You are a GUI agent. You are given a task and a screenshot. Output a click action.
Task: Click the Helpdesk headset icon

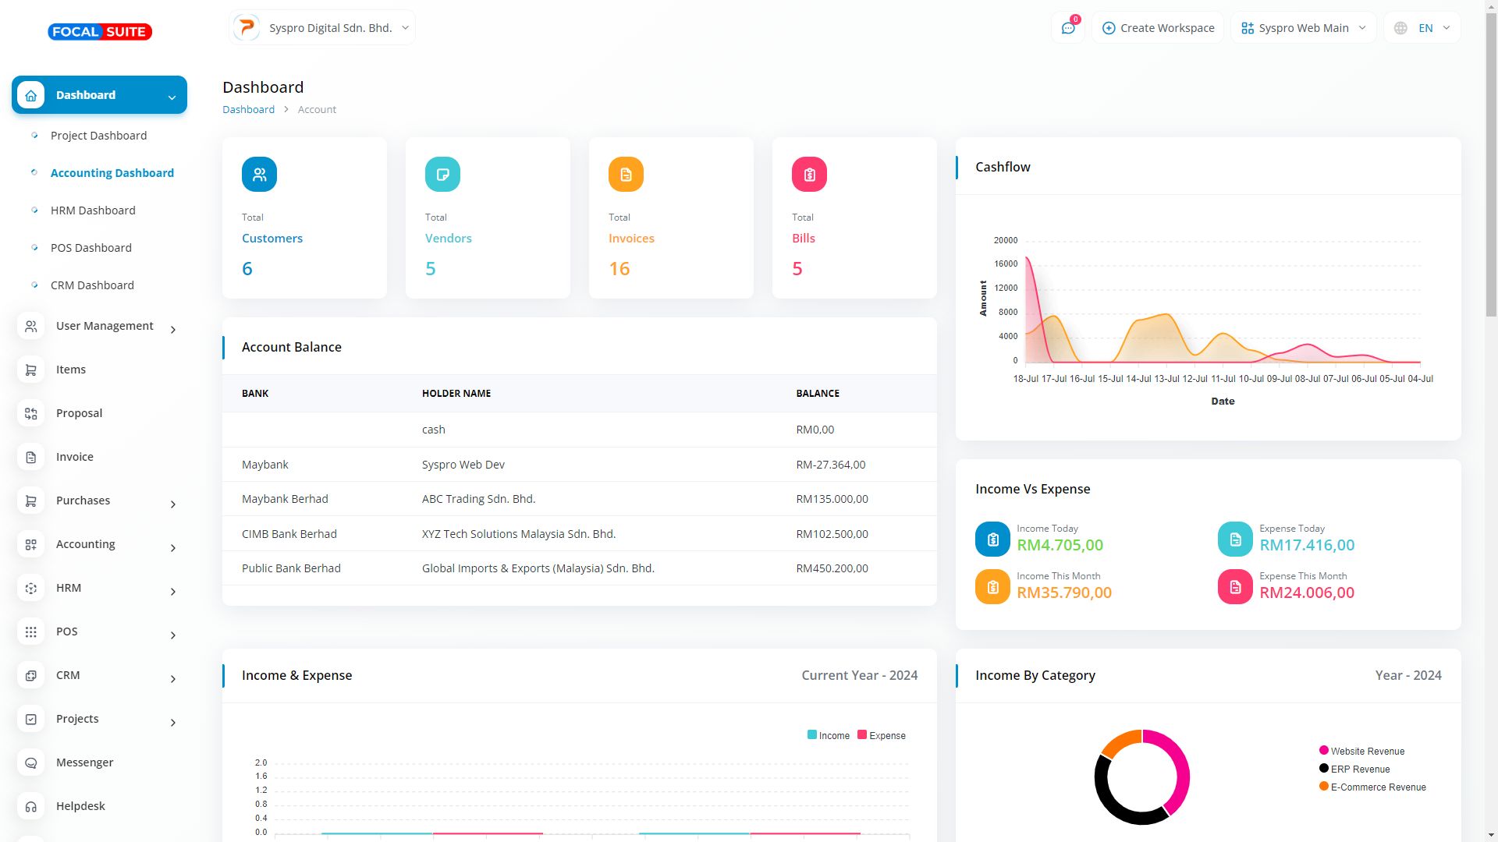pos(31,806)
